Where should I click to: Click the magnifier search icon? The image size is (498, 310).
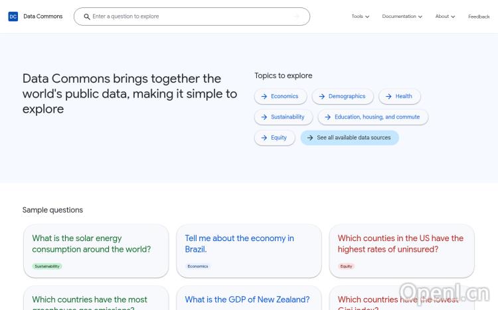click(87, 17)
